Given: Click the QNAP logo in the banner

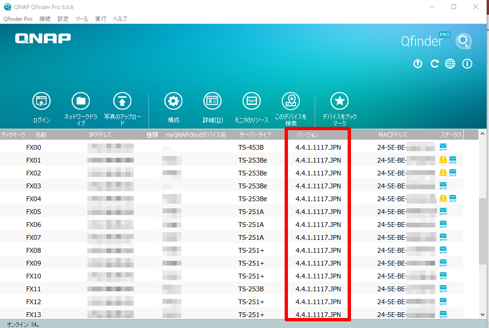Looking at the screenshot, I should click(x=43, y=38).
